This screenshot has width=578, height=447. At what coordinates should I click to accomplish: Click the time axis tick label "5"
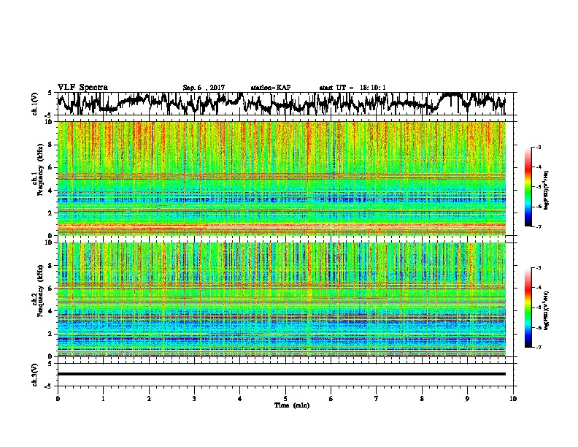click(x=285, y=399)
